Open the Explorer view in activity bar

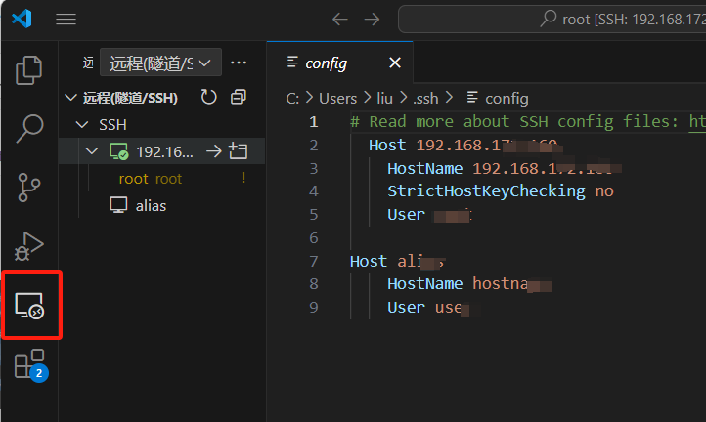point(28,70)
